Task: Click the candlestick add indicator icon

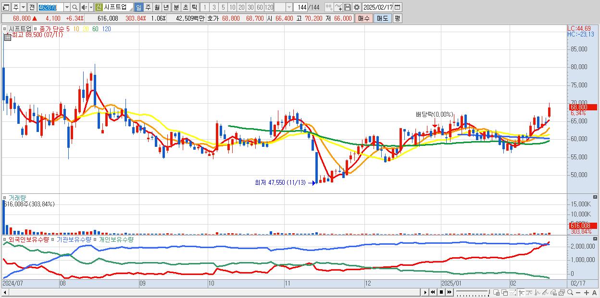Action: 329,7
